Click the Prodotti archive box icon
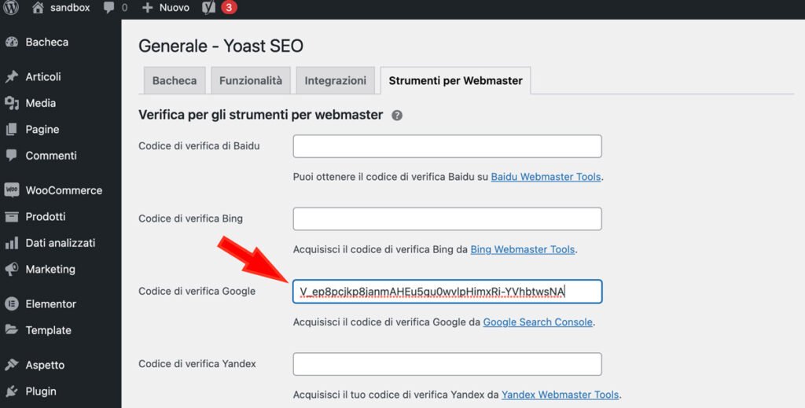Viewport: 805px width, 408px height. [x=11, y=216]
